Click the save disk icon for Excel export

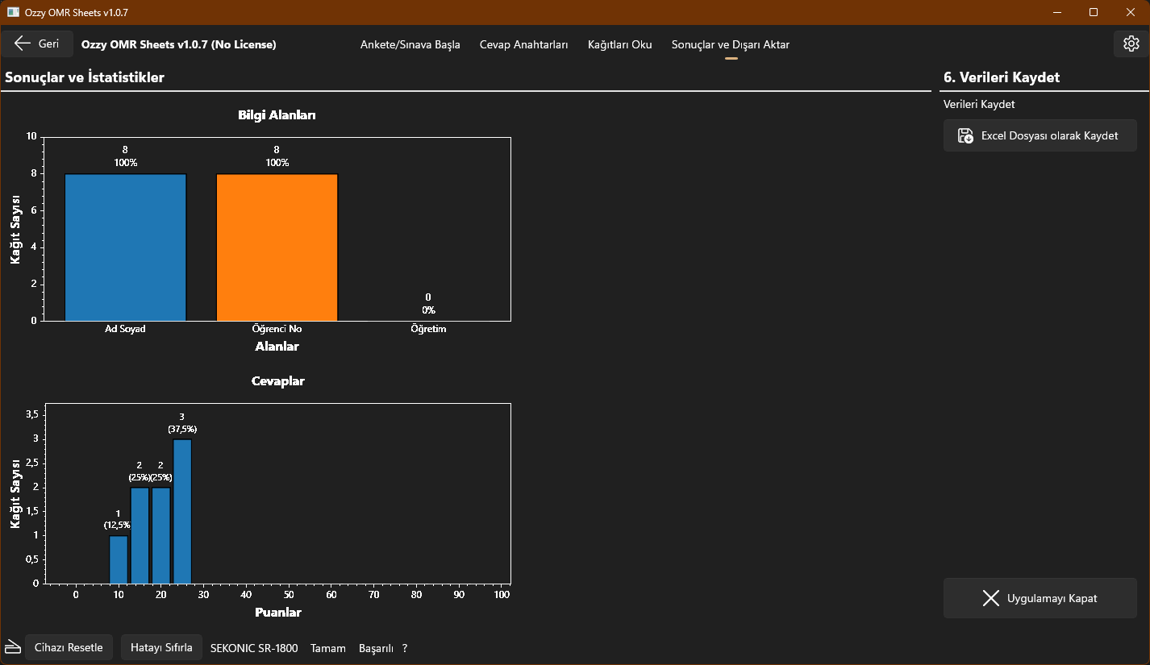click(x=965, y=135)
